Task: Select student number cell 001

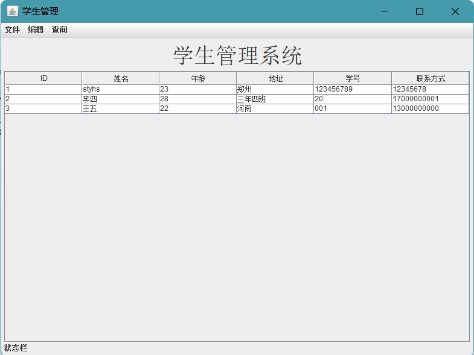Action: click(x=353, y=108)
